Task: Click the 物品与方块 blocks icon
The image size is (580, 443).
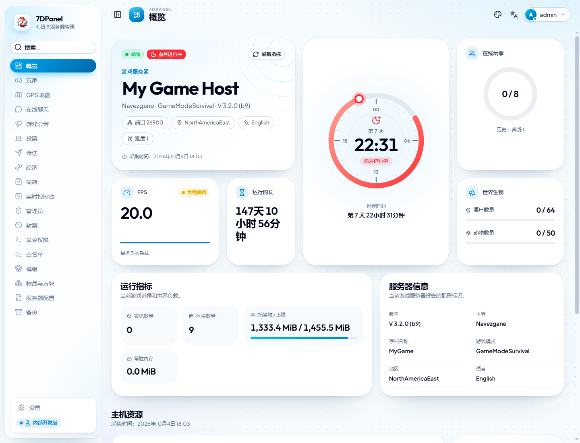Action: tap(19, 283)
